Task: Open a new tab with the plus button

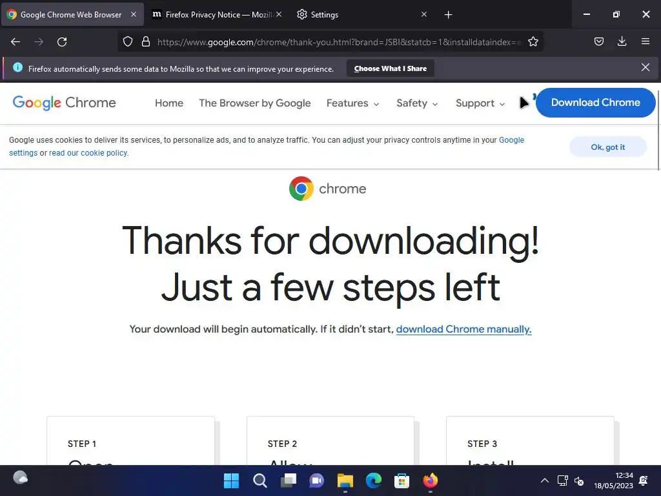Action: coord(448,15)
